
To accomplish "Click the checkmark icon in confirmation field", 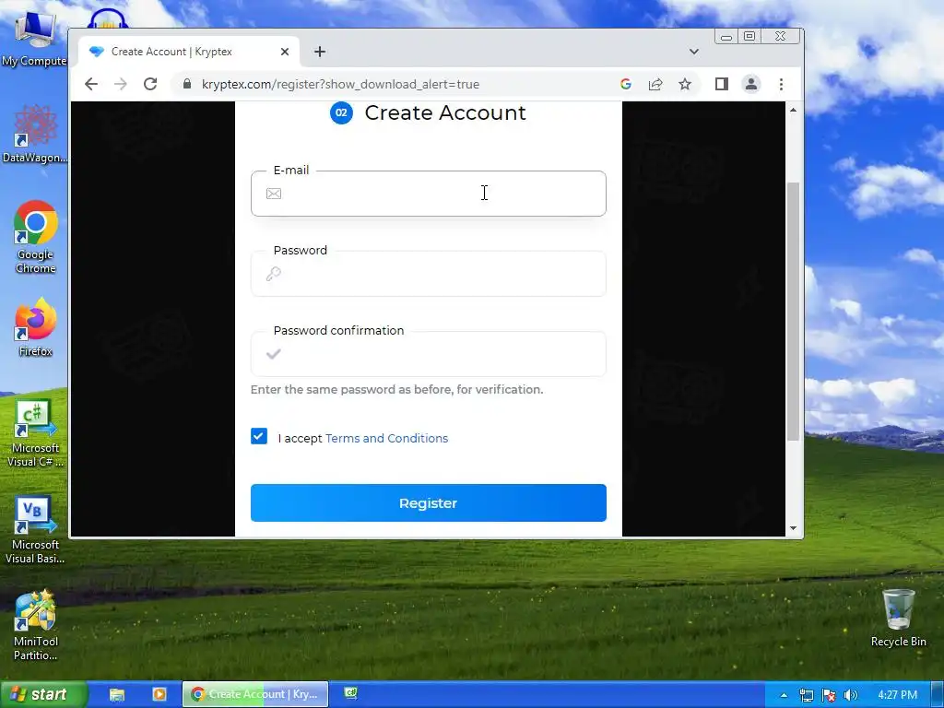I will [273, 354].
